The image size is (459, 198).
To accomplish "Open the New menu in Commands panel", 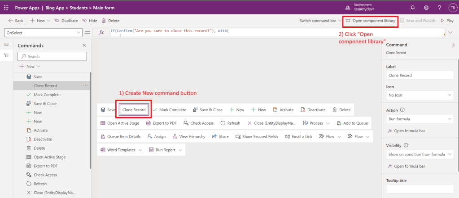I will pyautogui.click(x=30, y=67).
